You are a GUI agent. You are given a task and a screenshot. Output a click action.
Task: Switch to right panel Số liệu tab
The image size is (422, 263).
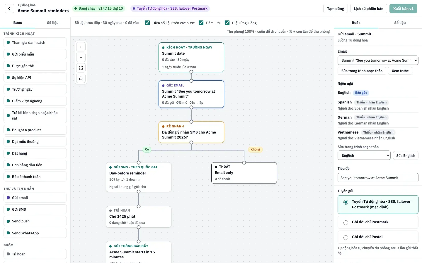400,23
